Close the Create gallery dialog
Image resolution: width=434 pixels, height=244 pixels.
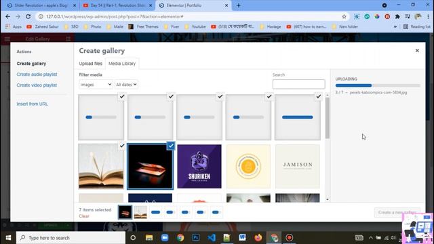point(417,51)
